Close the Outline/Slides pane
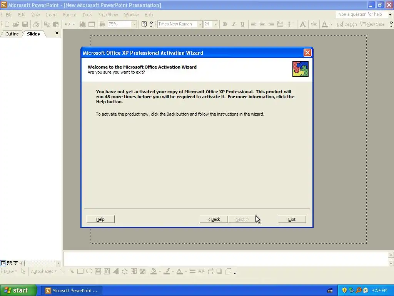The width and height of the screenshot is (394, 296). [x=57, y=33]
